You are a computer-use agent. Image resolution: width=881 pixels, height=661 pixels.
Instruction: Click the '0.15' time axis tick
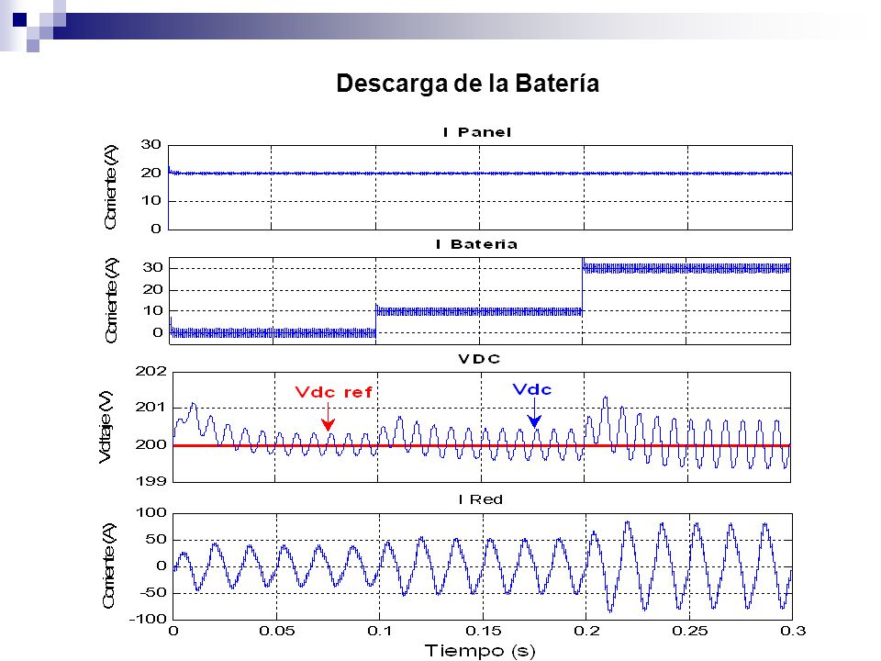tap(483, 632)
